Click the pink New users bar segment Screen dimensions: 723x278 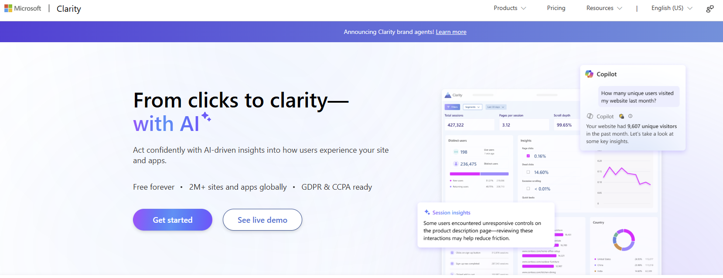(x=465, y=174)
